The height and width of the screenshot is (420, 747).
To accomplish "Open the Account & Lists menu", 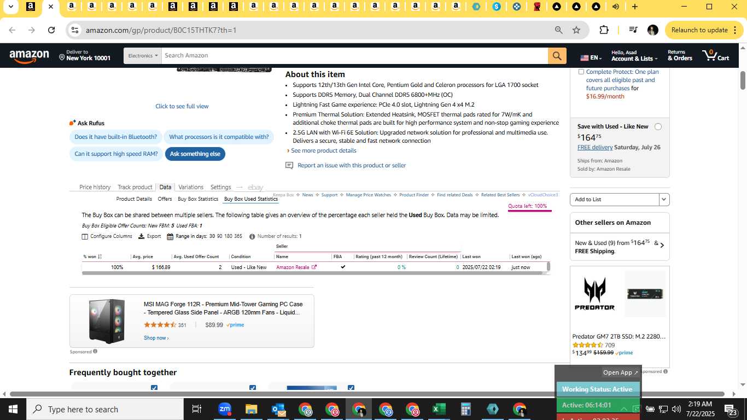I will [x=633, y=55].
